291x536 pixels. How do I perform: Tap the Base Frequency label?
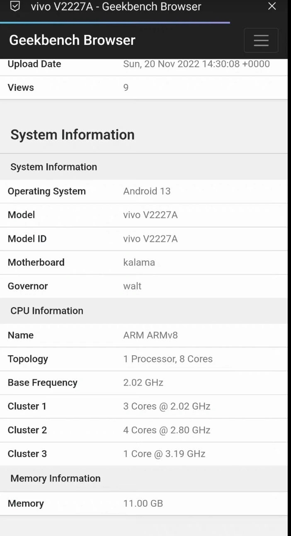[42, 383]
